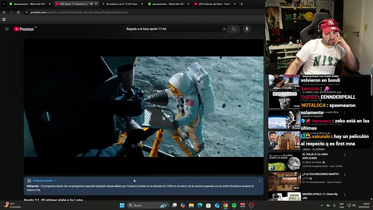Open the microphone tray icon
Screen dimensions: 373x210
click(x=334, y=205)
